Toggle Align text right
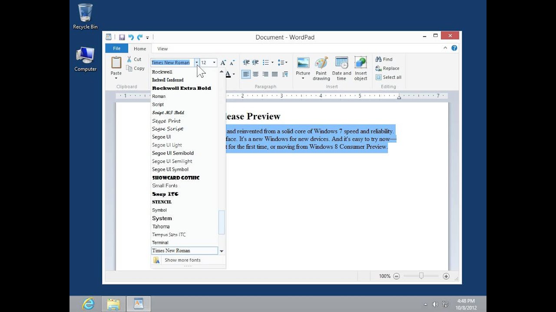Screen dimensions: 556x312 [x=265, y=75]
